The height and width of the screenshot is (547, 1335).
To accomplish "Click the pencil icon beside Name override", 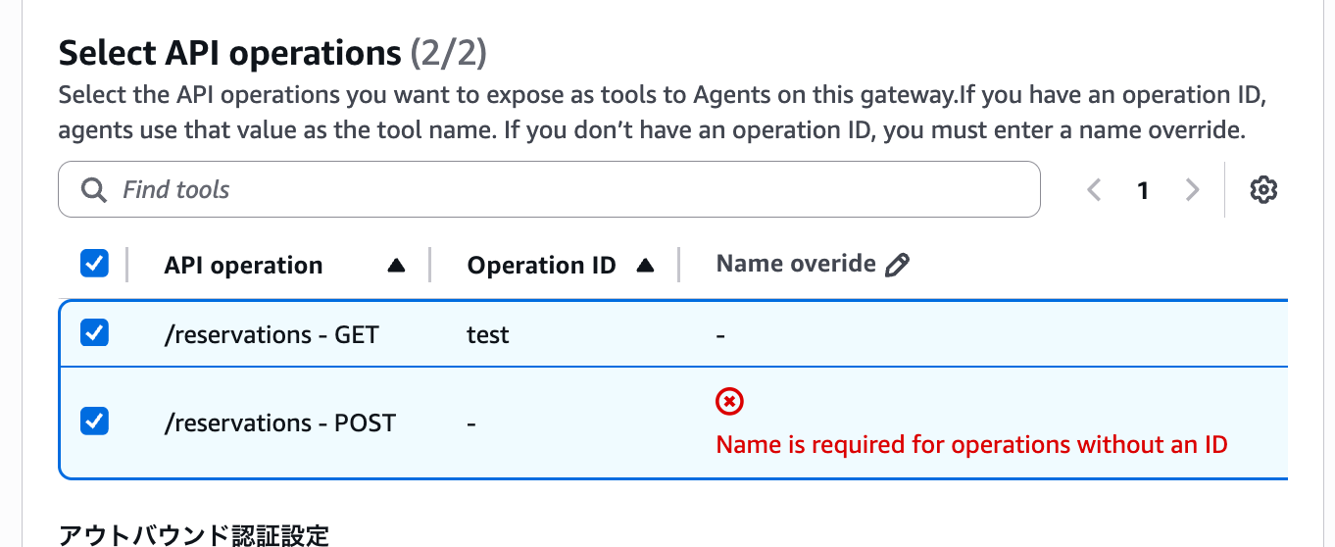I will tap(897, 265).
